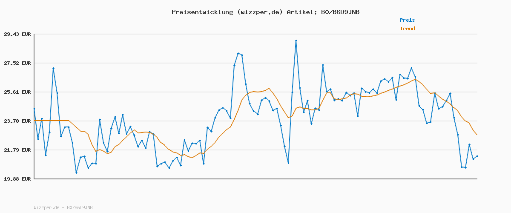
Task: Select the orange Trend legend label
Action: (407, 29)
